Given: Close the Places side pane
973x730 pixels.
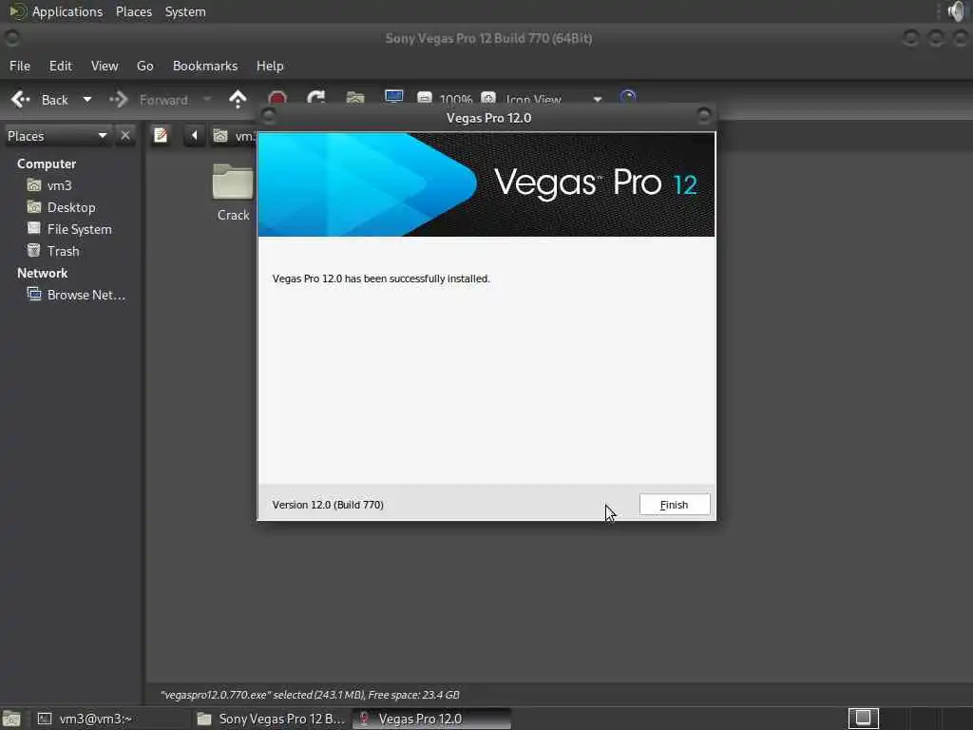Looking at the screenshot, I should [125, 135].
